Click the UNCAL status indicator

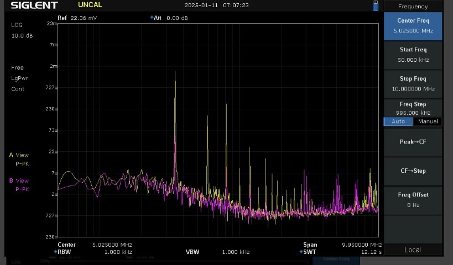pyautogui.click(x=90, y=5)
